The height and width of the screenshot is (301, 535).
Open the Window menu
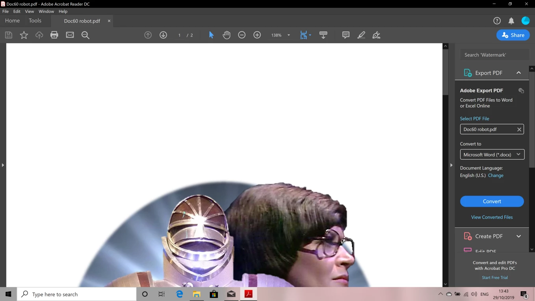click(46, 11)
